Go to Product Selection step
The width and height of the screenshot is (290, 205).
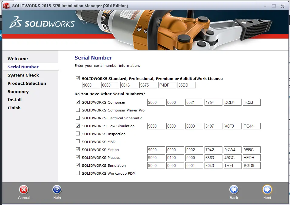pos(26,83)
